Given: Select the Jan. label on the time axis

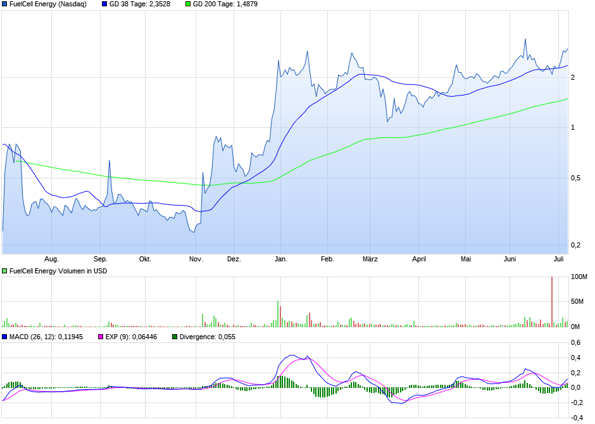Looking at the screenshot, I should (281, 258).
